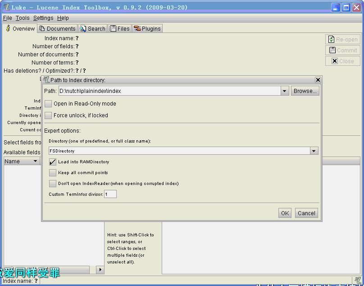
Task: Click the Browse... button
Action: click(305, 91)
